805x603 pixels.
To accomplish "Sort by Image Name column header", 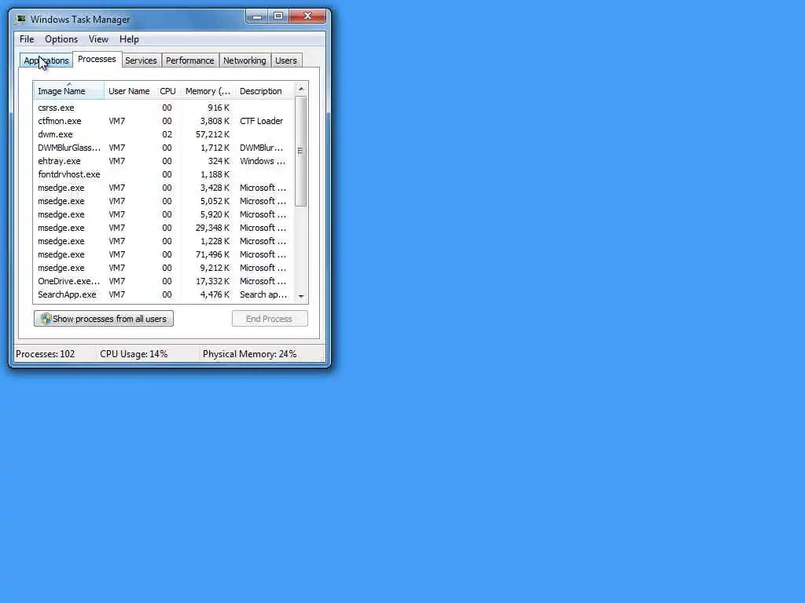I will point(69,91).
